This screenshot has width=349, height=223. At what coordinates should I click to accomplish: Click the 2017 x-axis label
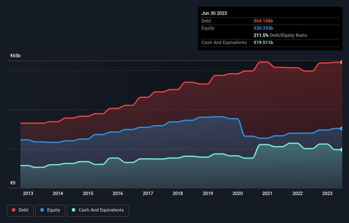(x=148, y=193)
